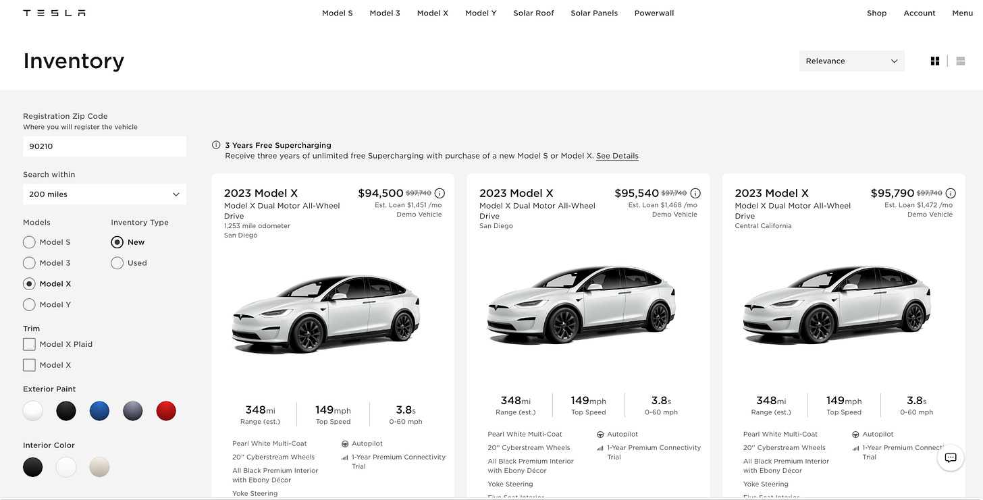This screenshot has width=983, height=500.
Task: Filter by white exterior paint
Action: (33, 410)
